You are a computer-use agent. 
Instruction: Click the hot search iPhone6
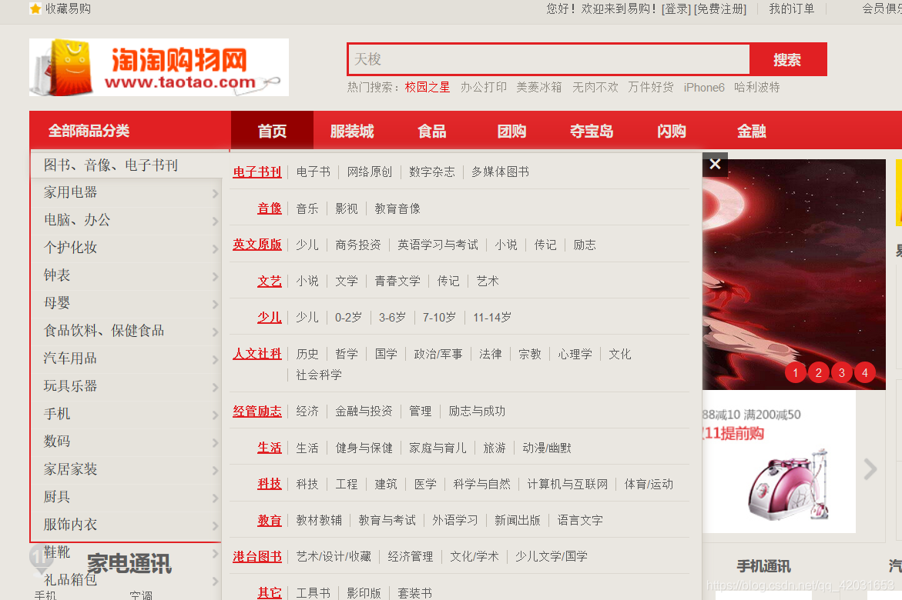[704, 88]
